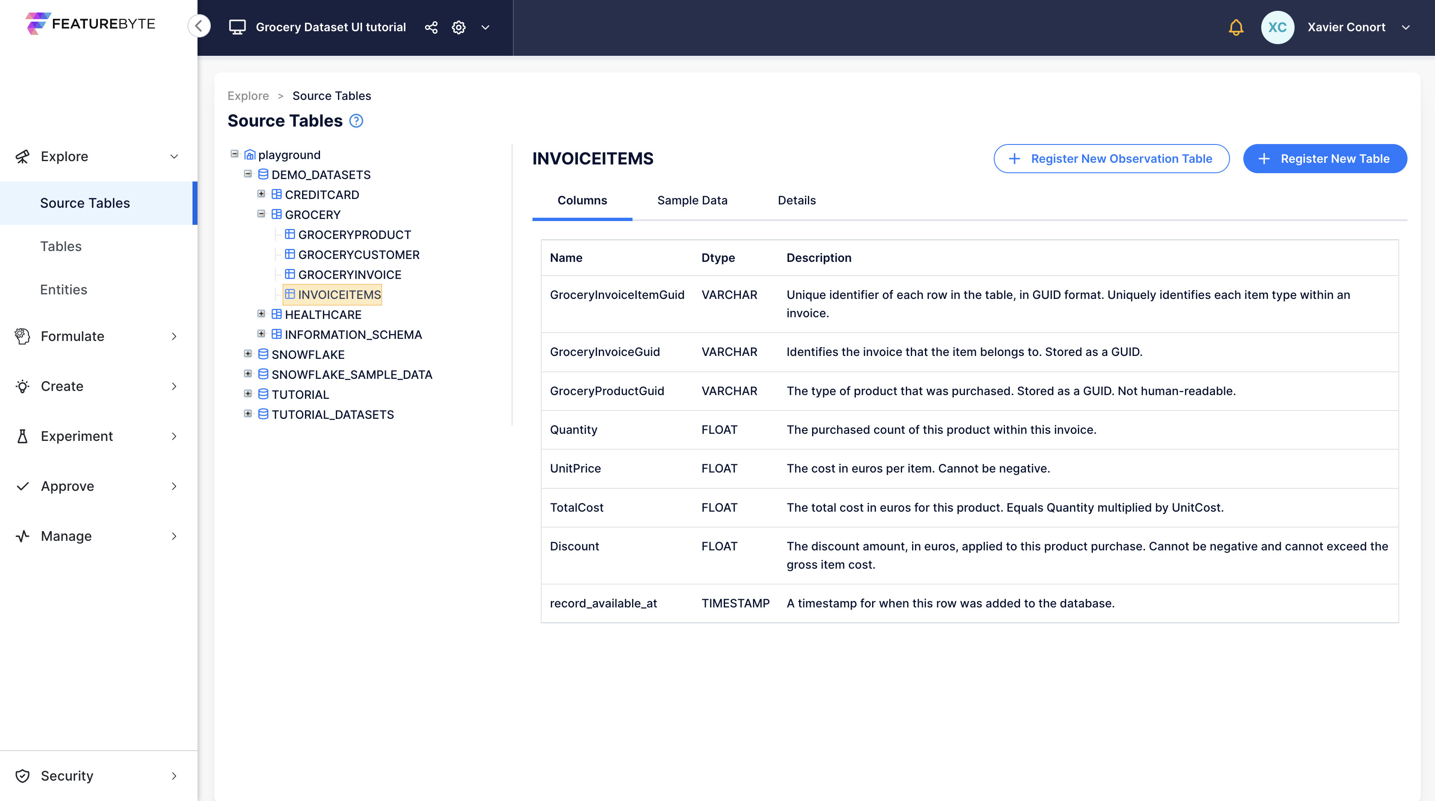Select GROCERYINVOICE table in tree
The width and height of the screenshot is (1435, 801).
tap(350, 275)
